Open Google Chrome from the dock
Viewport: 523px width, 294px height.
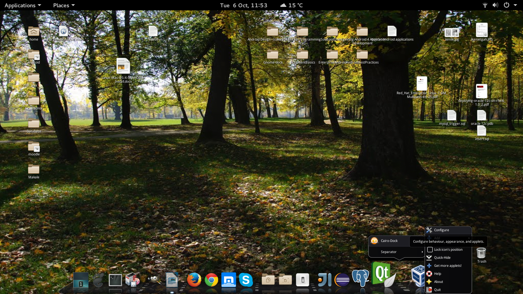[x=211, y=280]
